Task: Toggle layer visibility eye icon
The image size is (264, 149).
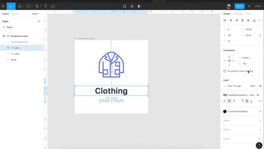Action: click(260, 86)
